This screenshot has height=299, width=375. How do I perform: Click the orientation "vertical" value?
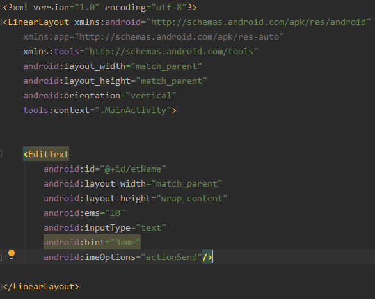coord(150,96)
